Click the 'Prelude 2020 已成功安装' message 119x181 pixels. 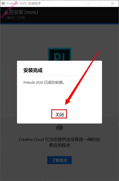pos(44,82)
